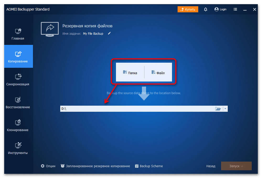The height and width of the screenshot is (178, 262).
Task: Open Опции backup options
Action: tap(48, 166)
